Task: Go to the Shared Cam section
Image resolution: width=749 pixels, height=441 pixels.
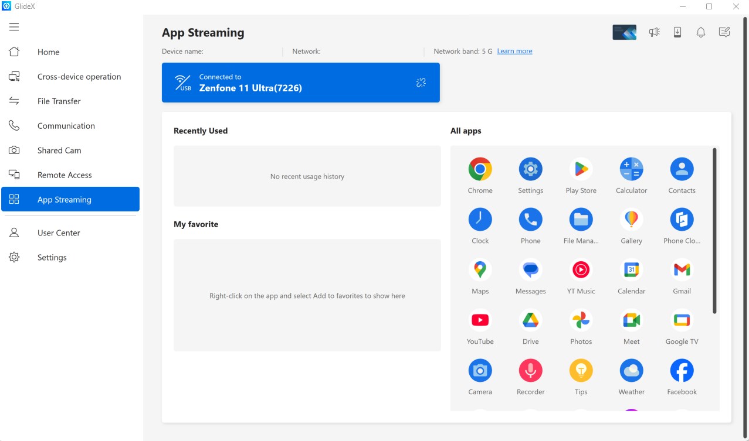Action: click(x=59, y=150)
